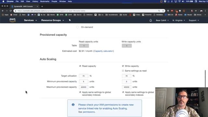Click the AirPlay display icon in menu bar
The width and height of the screenshot is (208, 117).
[x=175, y=1]
